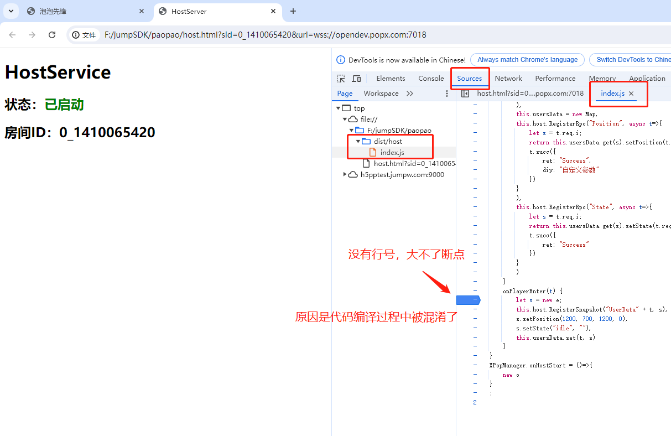Click the browser reload icon
671x436 pixels.
pos(52,35)
